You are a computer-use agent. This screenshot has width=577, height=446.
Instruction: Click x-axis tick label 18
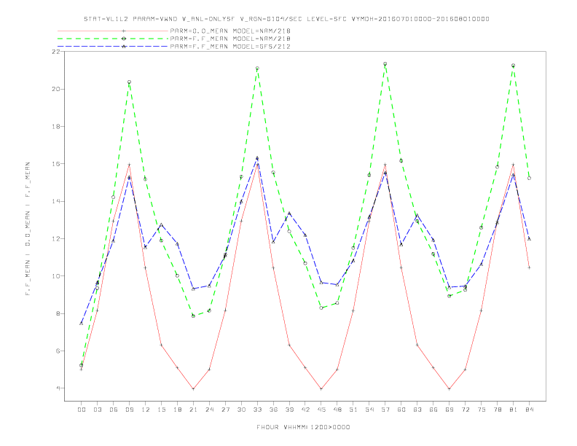tap(177, 410)
